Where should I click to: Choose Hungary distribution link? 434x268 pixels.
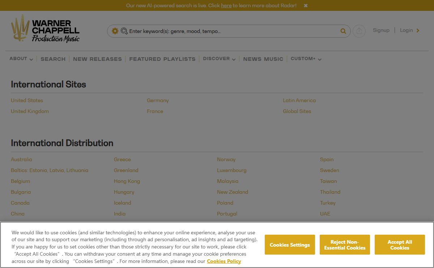point(124,192)
